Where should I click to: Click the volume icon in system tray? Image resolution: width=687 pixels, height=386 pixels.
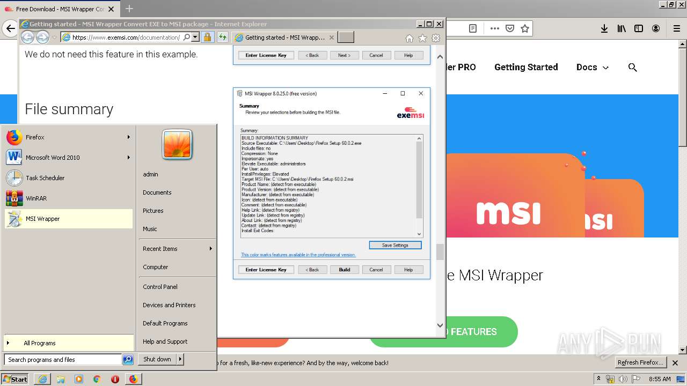[x=623, y=379]
